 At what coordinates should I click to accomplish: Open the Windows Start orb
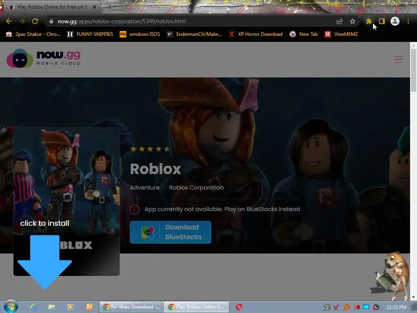11,306
